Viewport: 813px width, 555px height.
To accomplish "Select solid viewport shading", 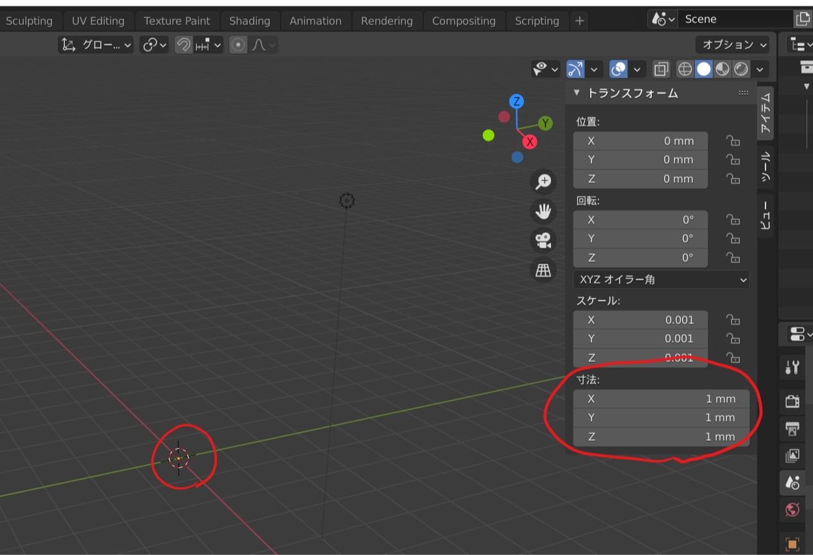I will 704,69.
